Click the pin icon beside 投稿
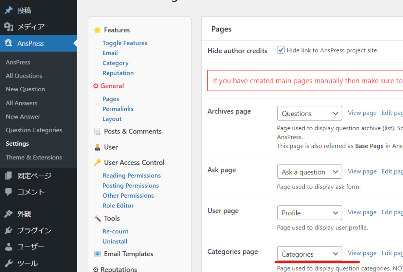This screenshot has height=272, width=403. point(8,11)
